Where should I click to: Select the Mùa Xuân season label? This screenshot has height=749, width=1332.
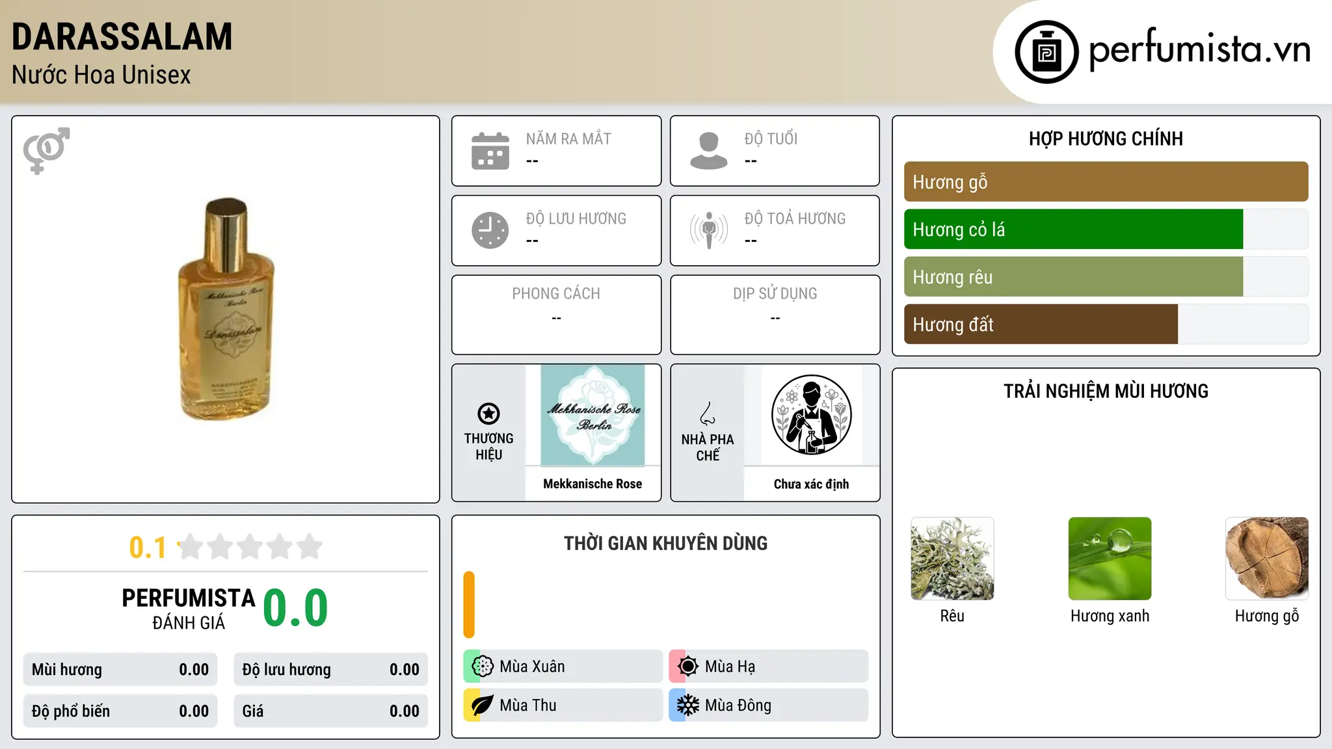click(532, 666)
